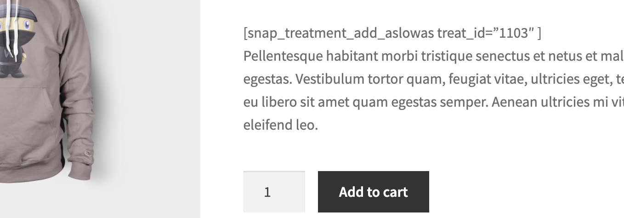Click the Add to cart button
Image resolution: width=624 pixels, height=218 pixels.
[x=373, y=192]
